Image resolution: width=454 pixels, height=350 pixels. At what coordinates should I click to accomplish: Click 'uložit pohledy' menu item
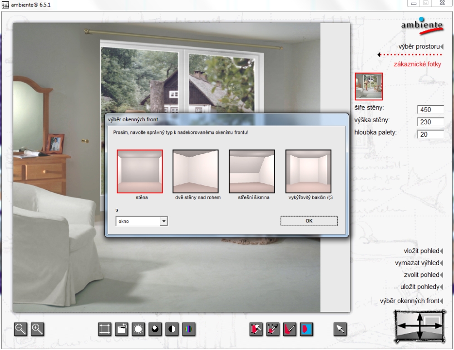tap(422, 286)
